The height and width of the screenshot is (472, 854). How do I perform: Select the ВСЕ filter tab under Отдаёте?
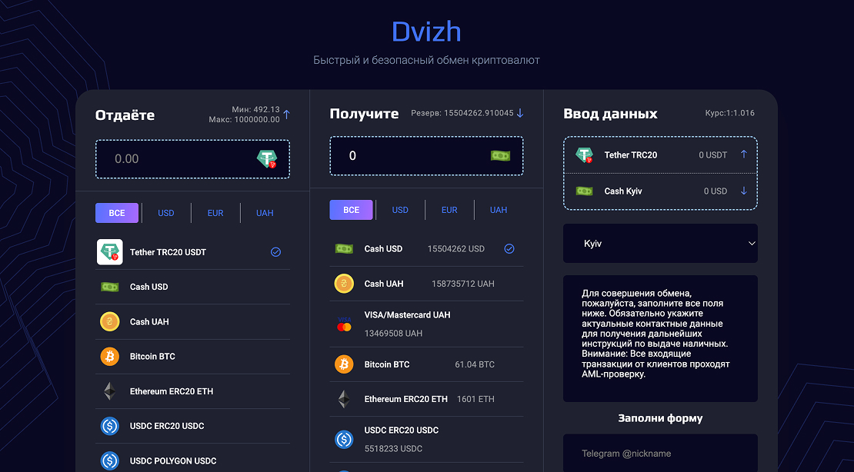pyautogui.click(x=116, y=213)
